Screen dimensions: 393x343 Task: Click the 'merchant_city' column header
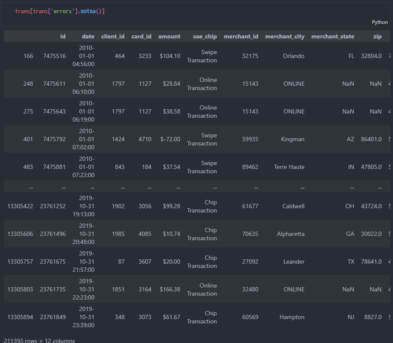tap(285, 37)
